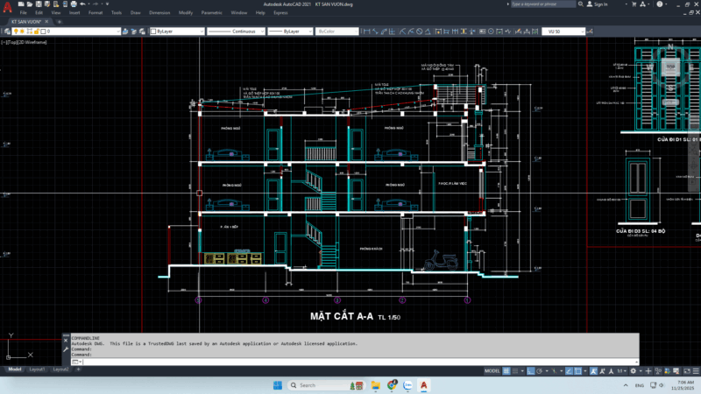Open the Dimension menu
The width and height of the screenshot is (701, 394).
pyautogui.click(x=159, y=14)
